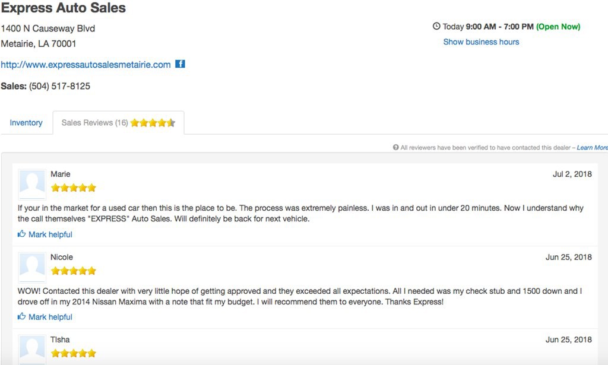Click Marie's profile avatar

32,183
